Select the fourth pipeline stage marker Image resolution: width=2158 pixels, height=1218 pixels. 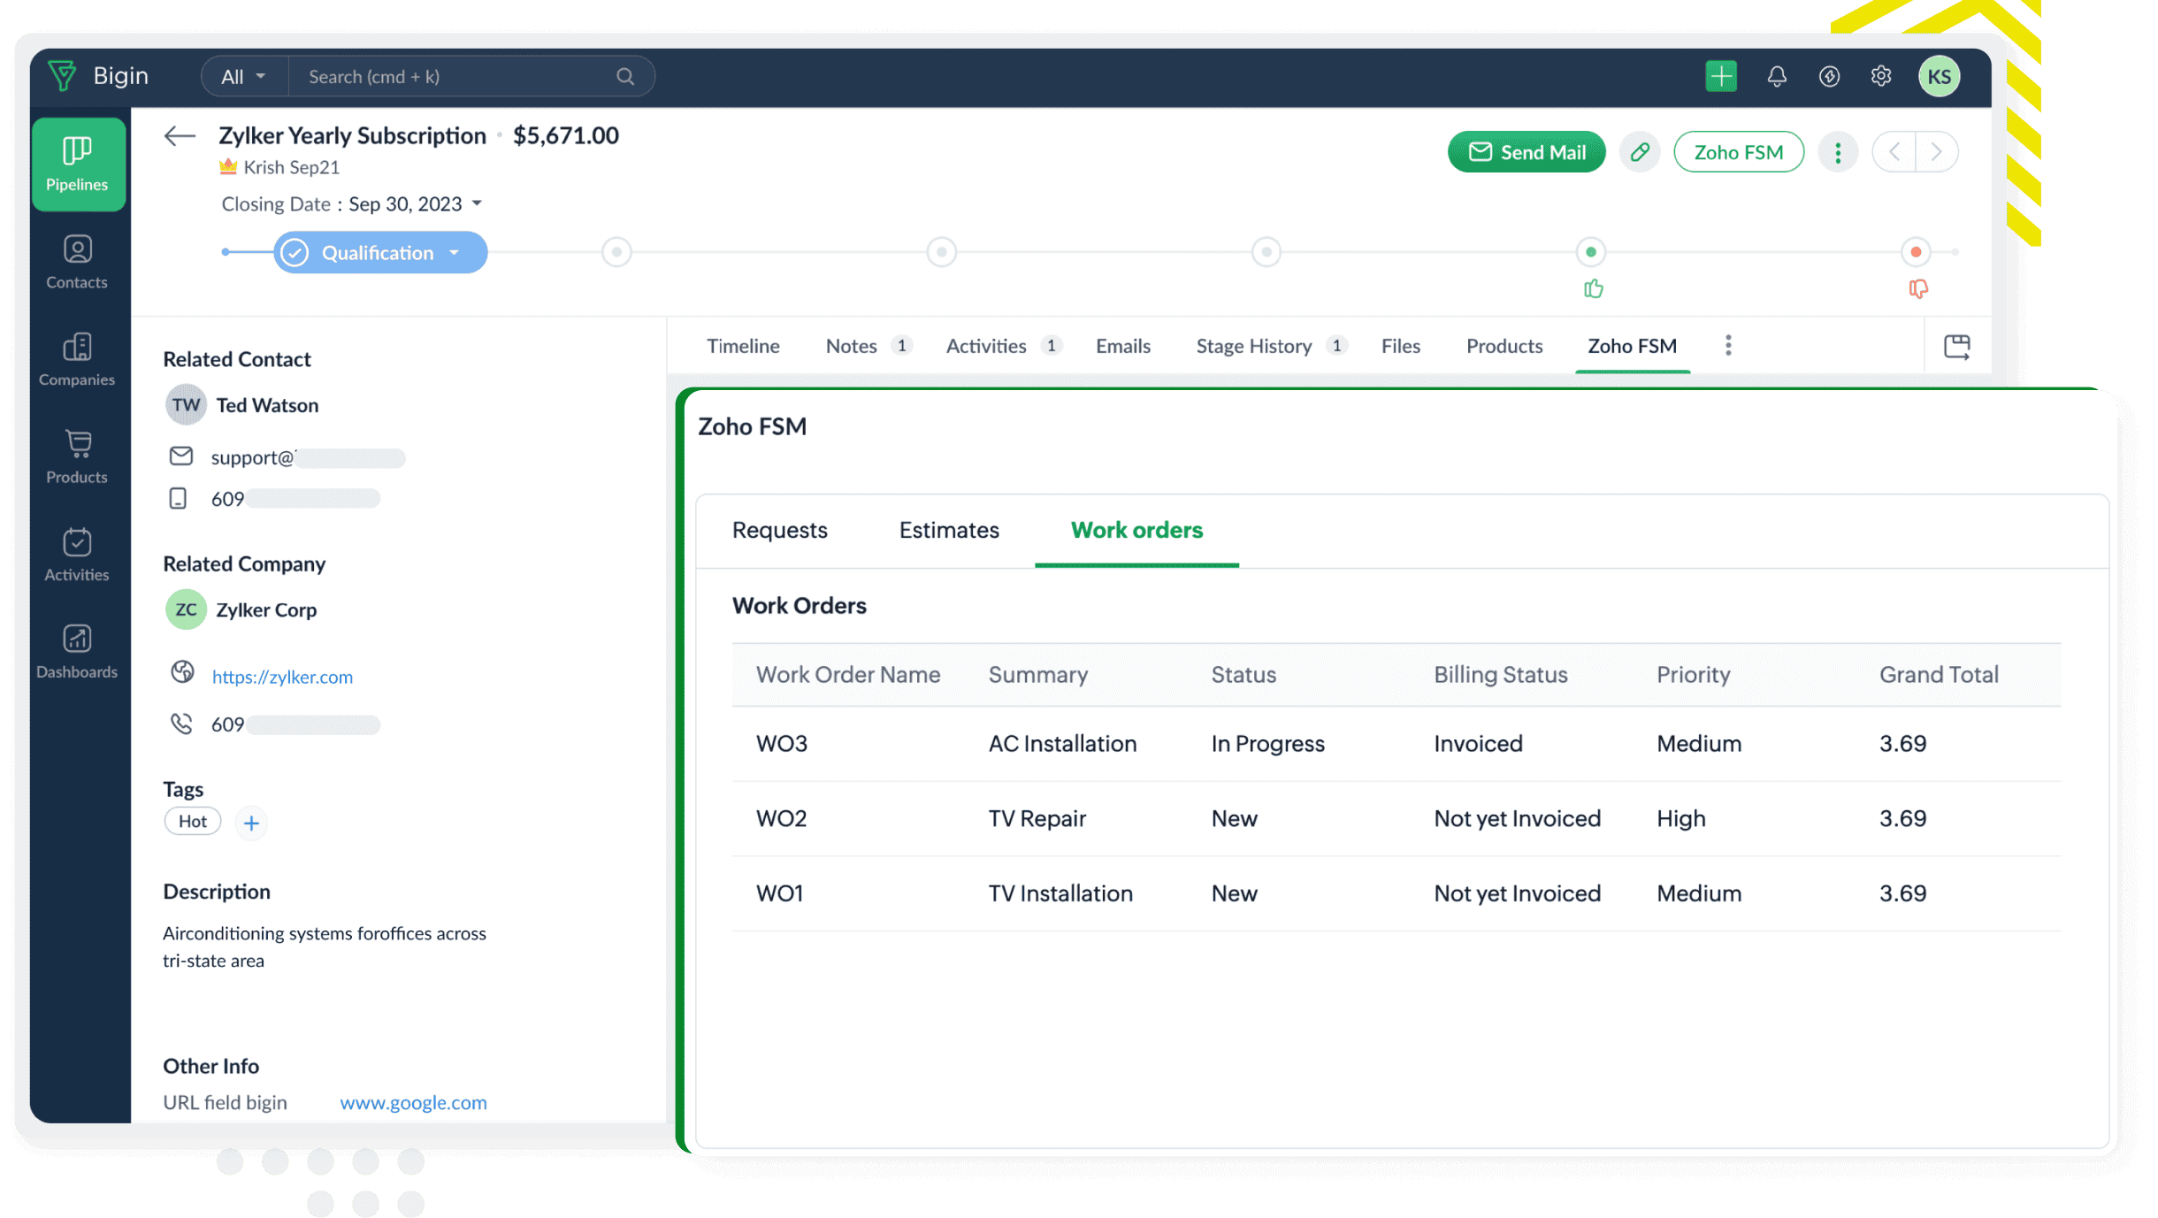(x=1266, y=252)
